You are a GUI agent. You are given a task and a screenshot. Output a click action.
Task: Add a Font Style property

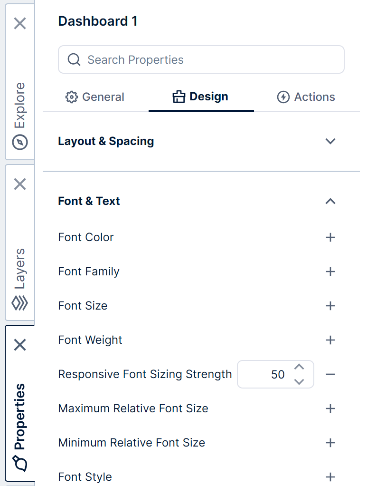point(330,477)
